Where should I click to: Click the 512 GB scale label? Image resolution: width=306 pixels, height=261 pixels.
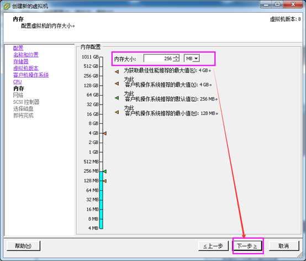click(91, 66)
